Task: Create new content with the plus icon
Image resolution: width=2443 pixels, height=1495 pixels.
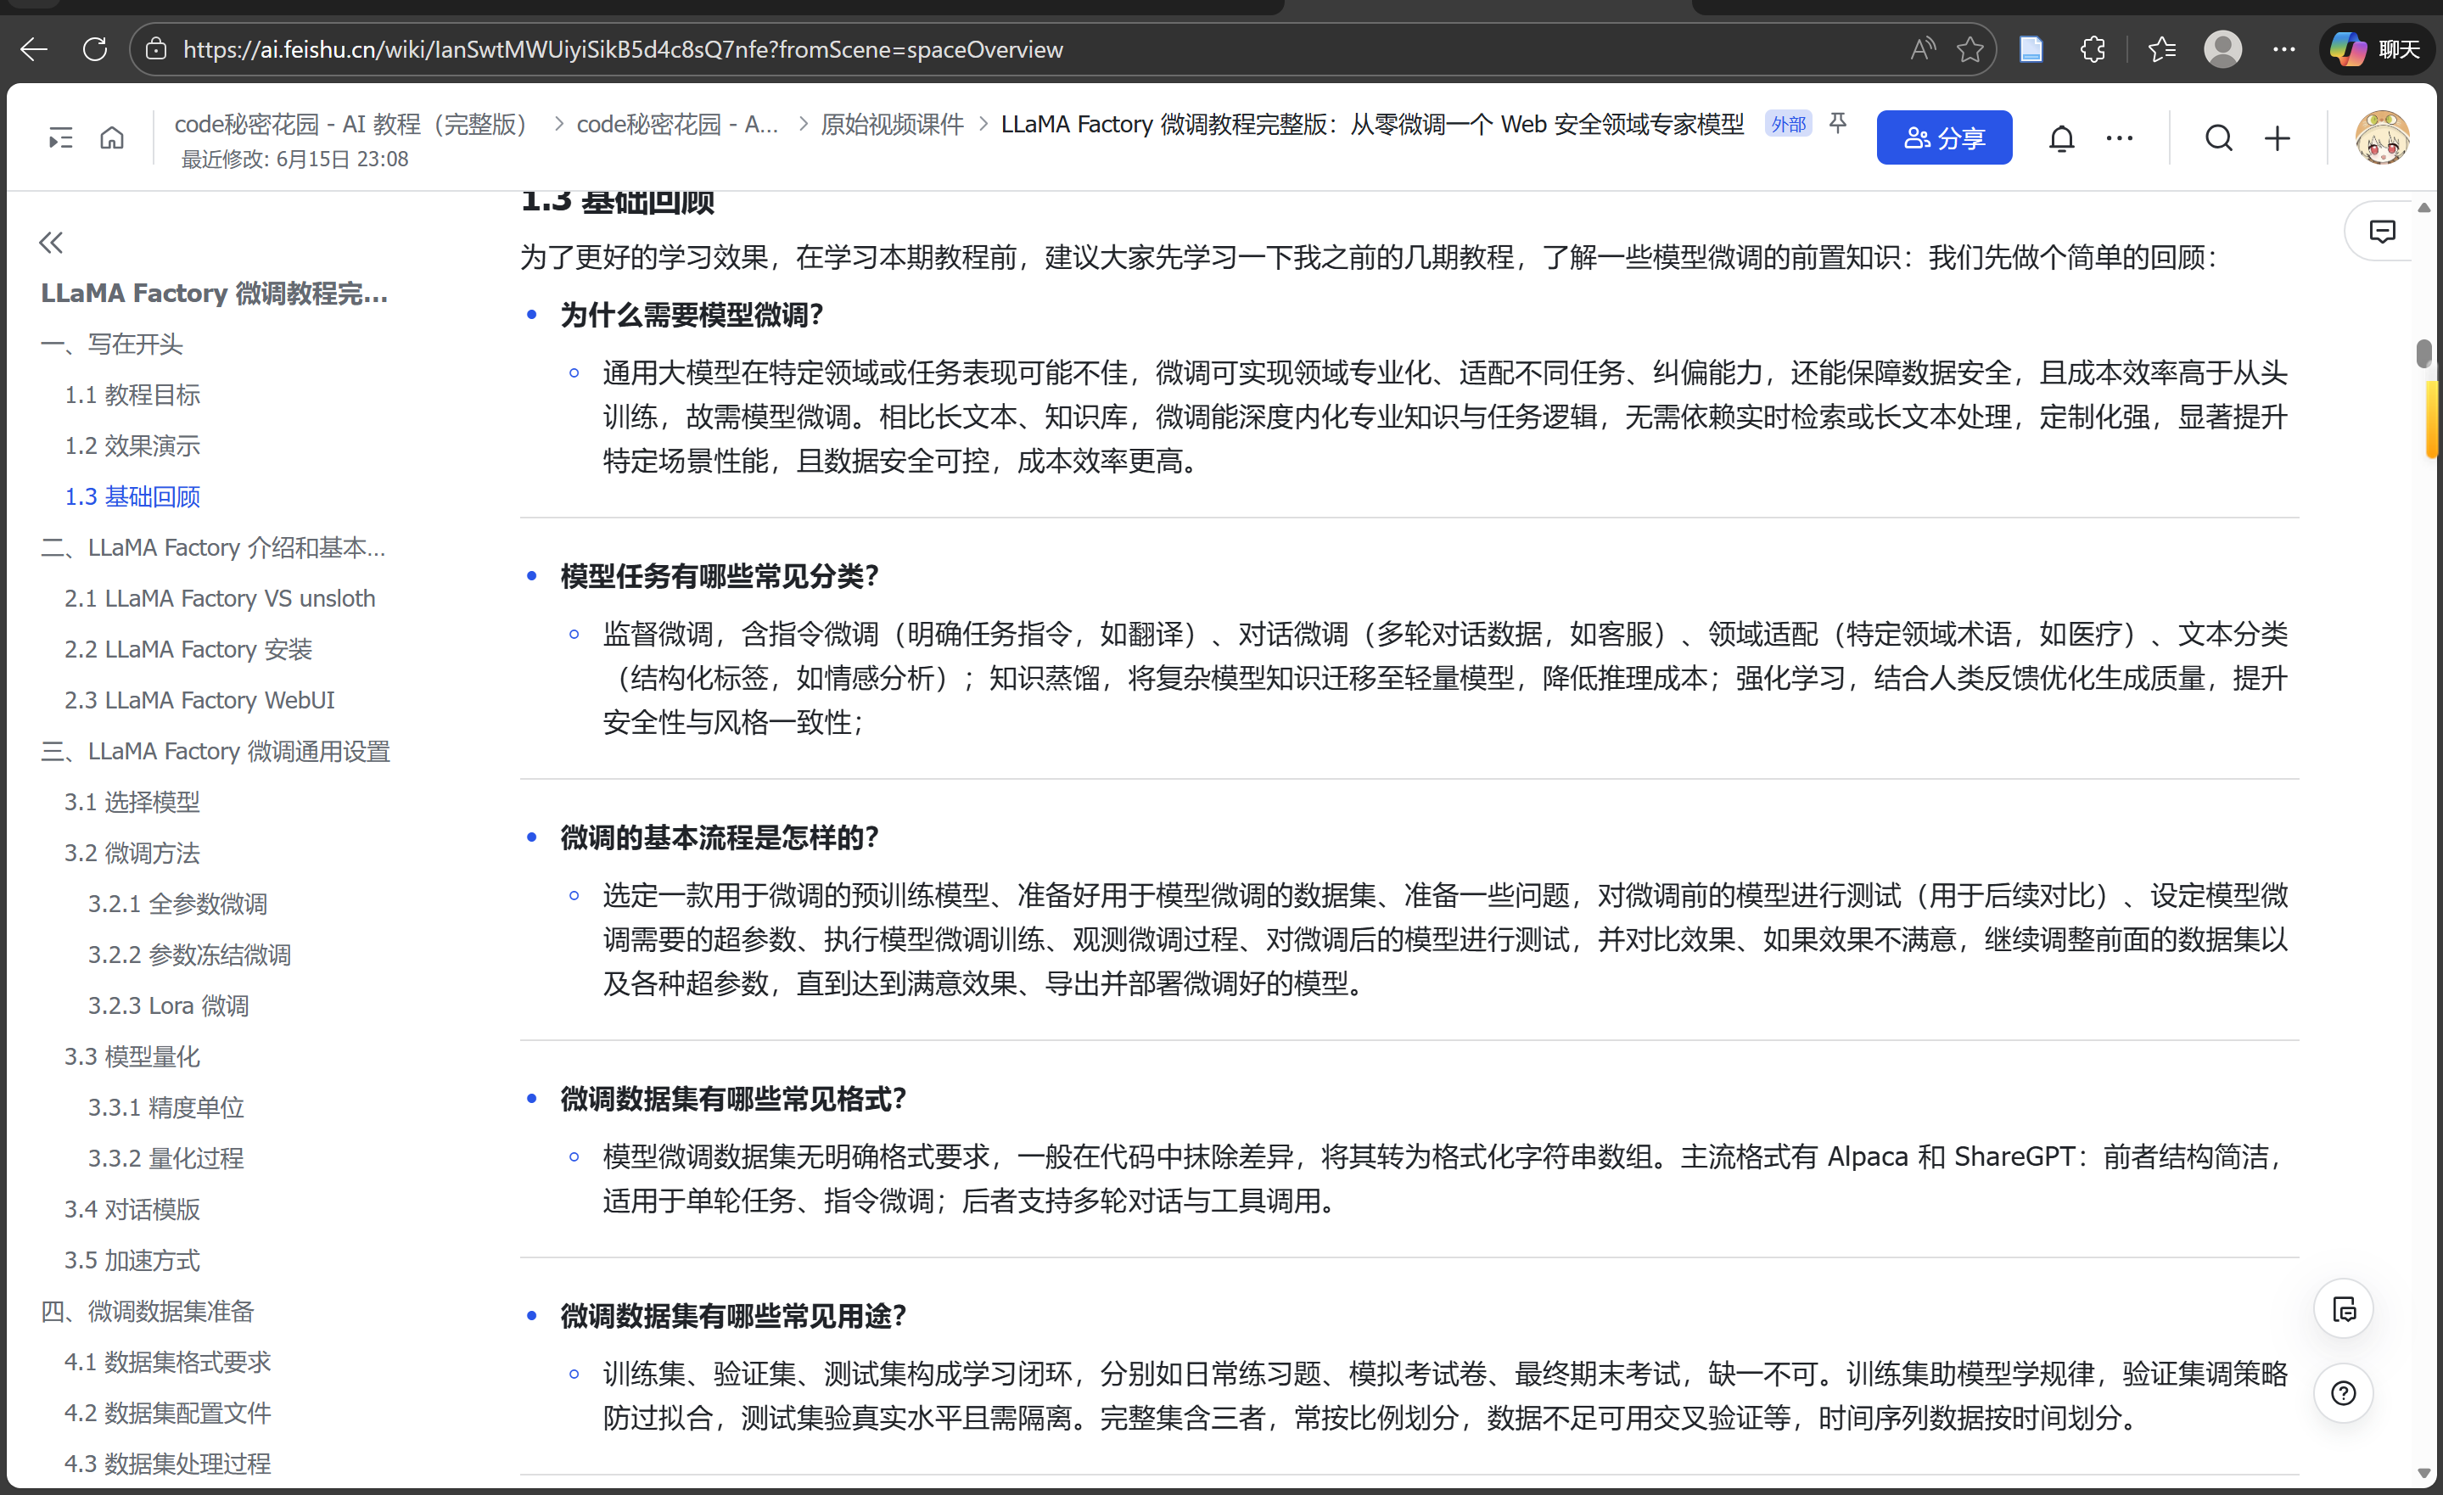Action: tap(2278, 137)
